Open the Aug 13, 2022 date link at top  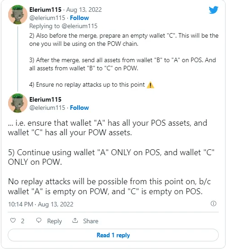[x=84, y=10]
